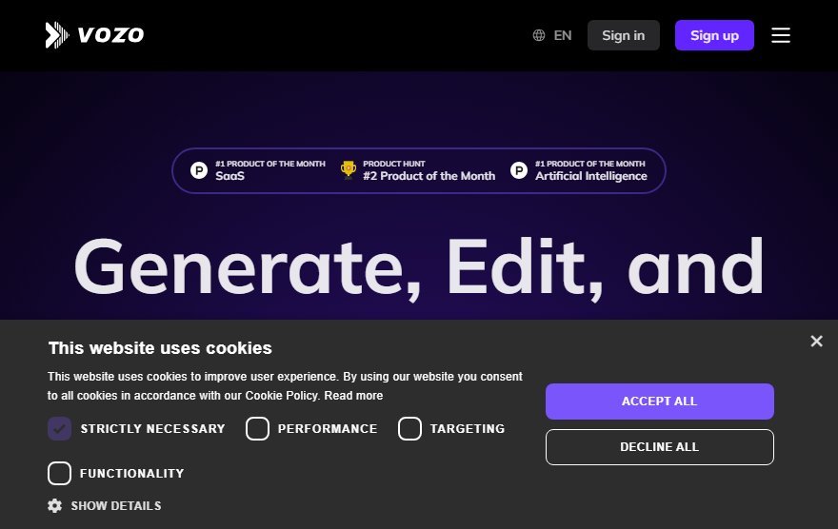Click the gear icon beside Show Details
838x529 pixels.
54,505
